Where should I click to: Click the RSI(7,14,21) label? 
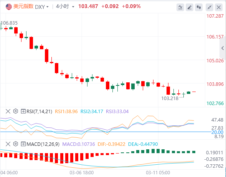coord(40,112)
